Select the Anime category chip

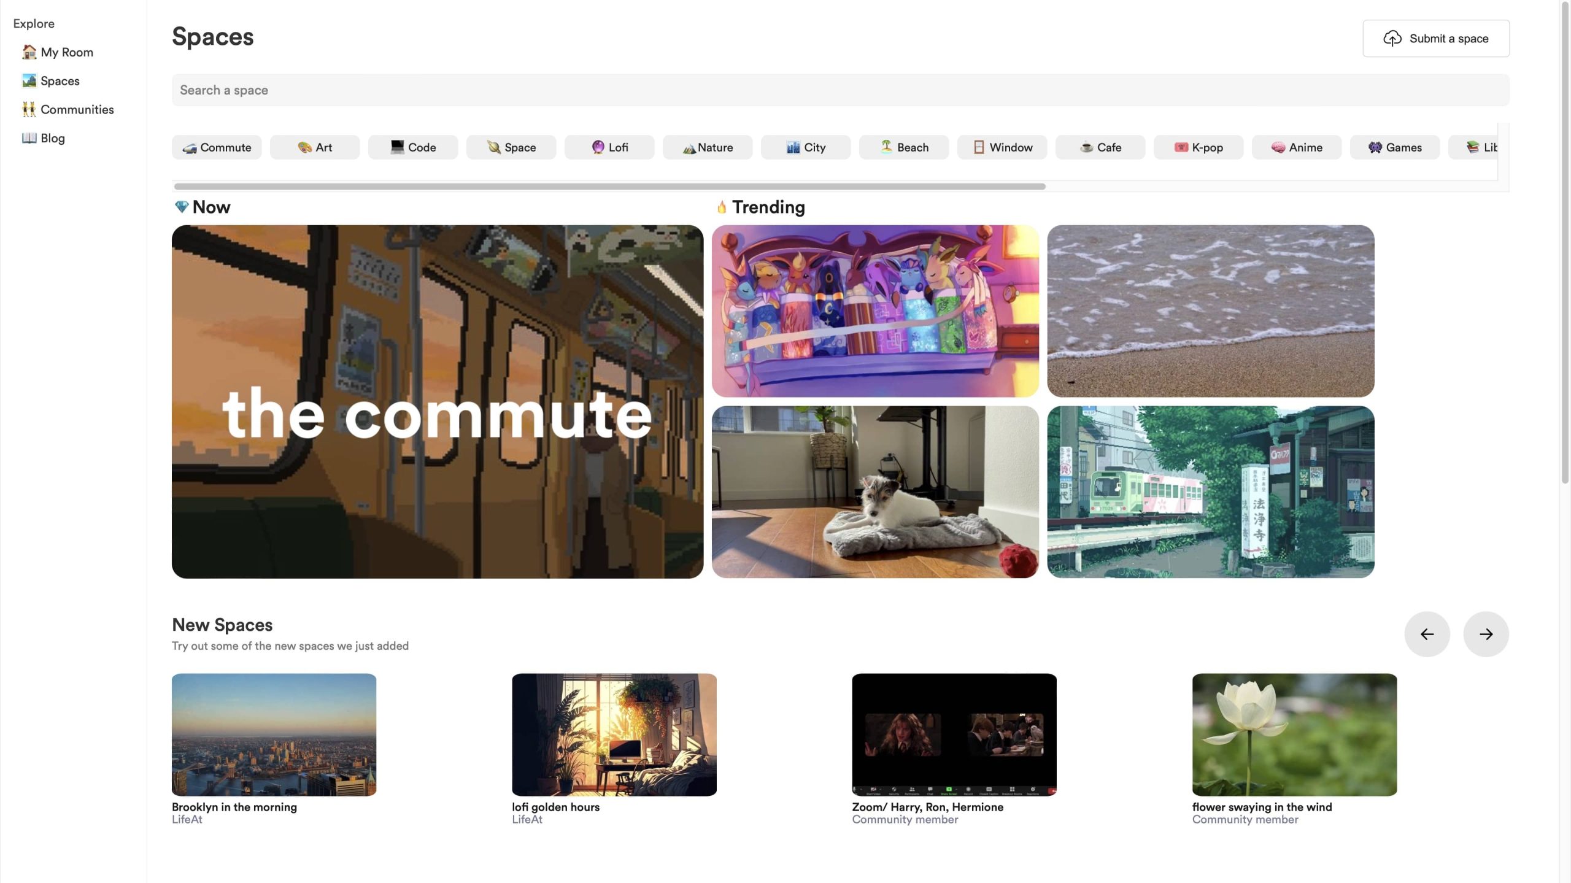click(1297, 147)
